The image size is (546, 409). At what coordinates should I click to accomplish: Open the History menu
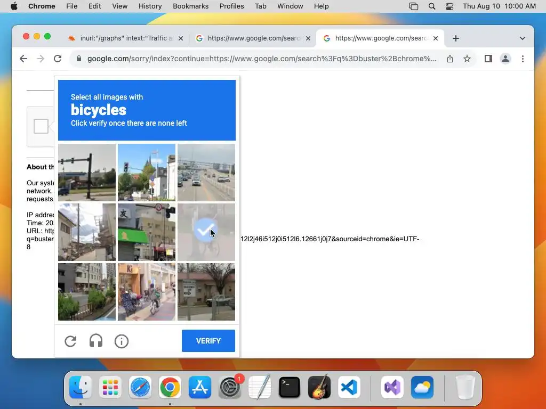[x=150, y=6]
